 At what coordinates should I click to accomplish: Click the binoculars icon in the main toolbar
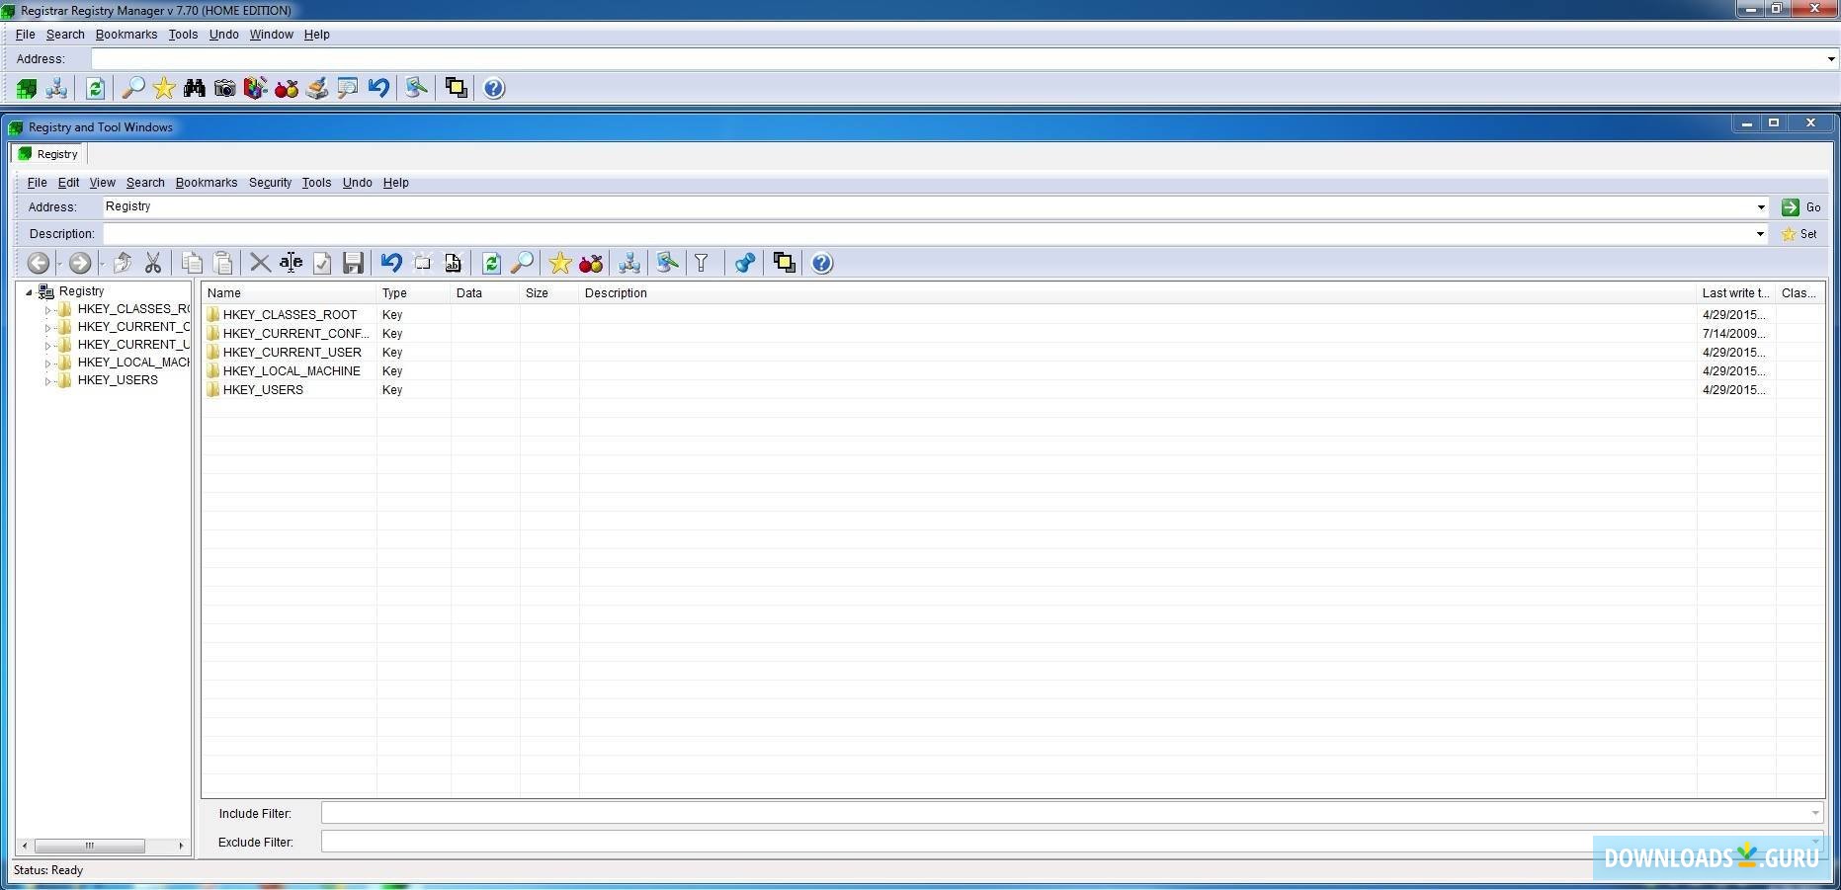[x=195, y=89]
